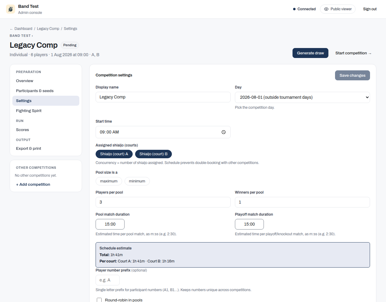Open Scores in the sidebar
Screen dimensions: 386x302
46,130
